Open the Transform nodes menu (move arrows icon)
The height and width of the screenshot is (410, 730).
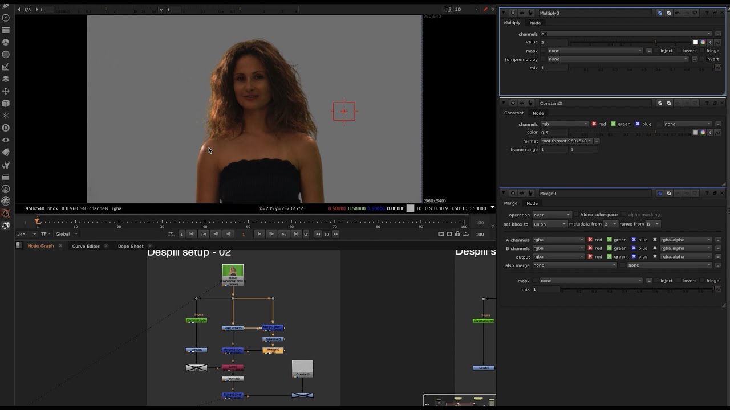click(x=6, y=91)
